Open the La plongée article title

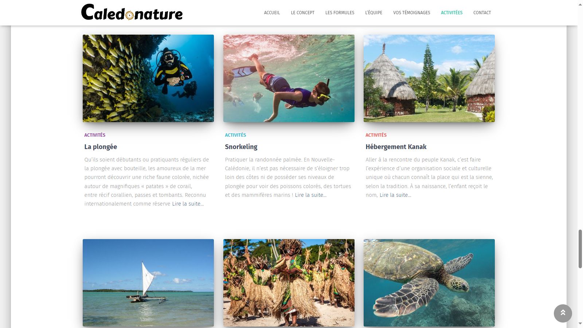(x=101, y=147)
